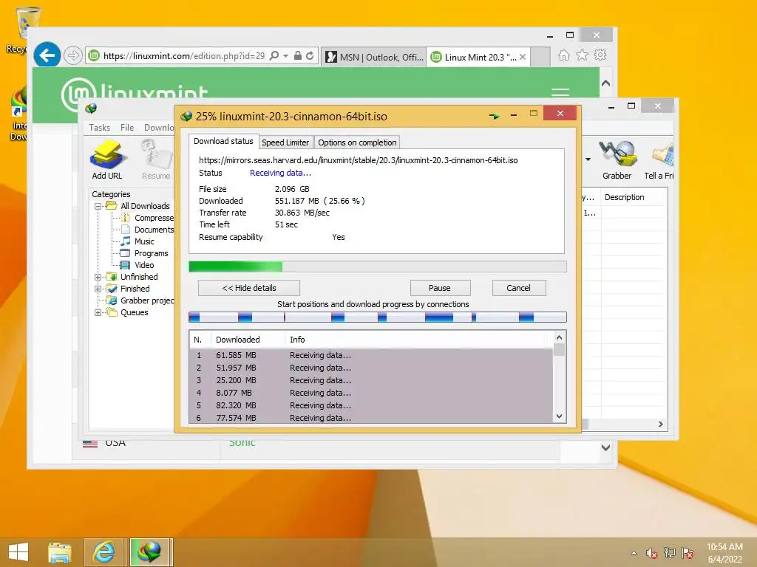Click Internet Download Manager taskbar icon
Viewport: 757px width, 567px height.
(149, 551)
